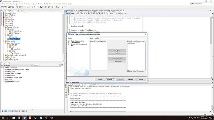Image resolution: width=214 pixels, height=120 pixels.
Task: Open File Explorer from the taskbar
Action: 14,118
